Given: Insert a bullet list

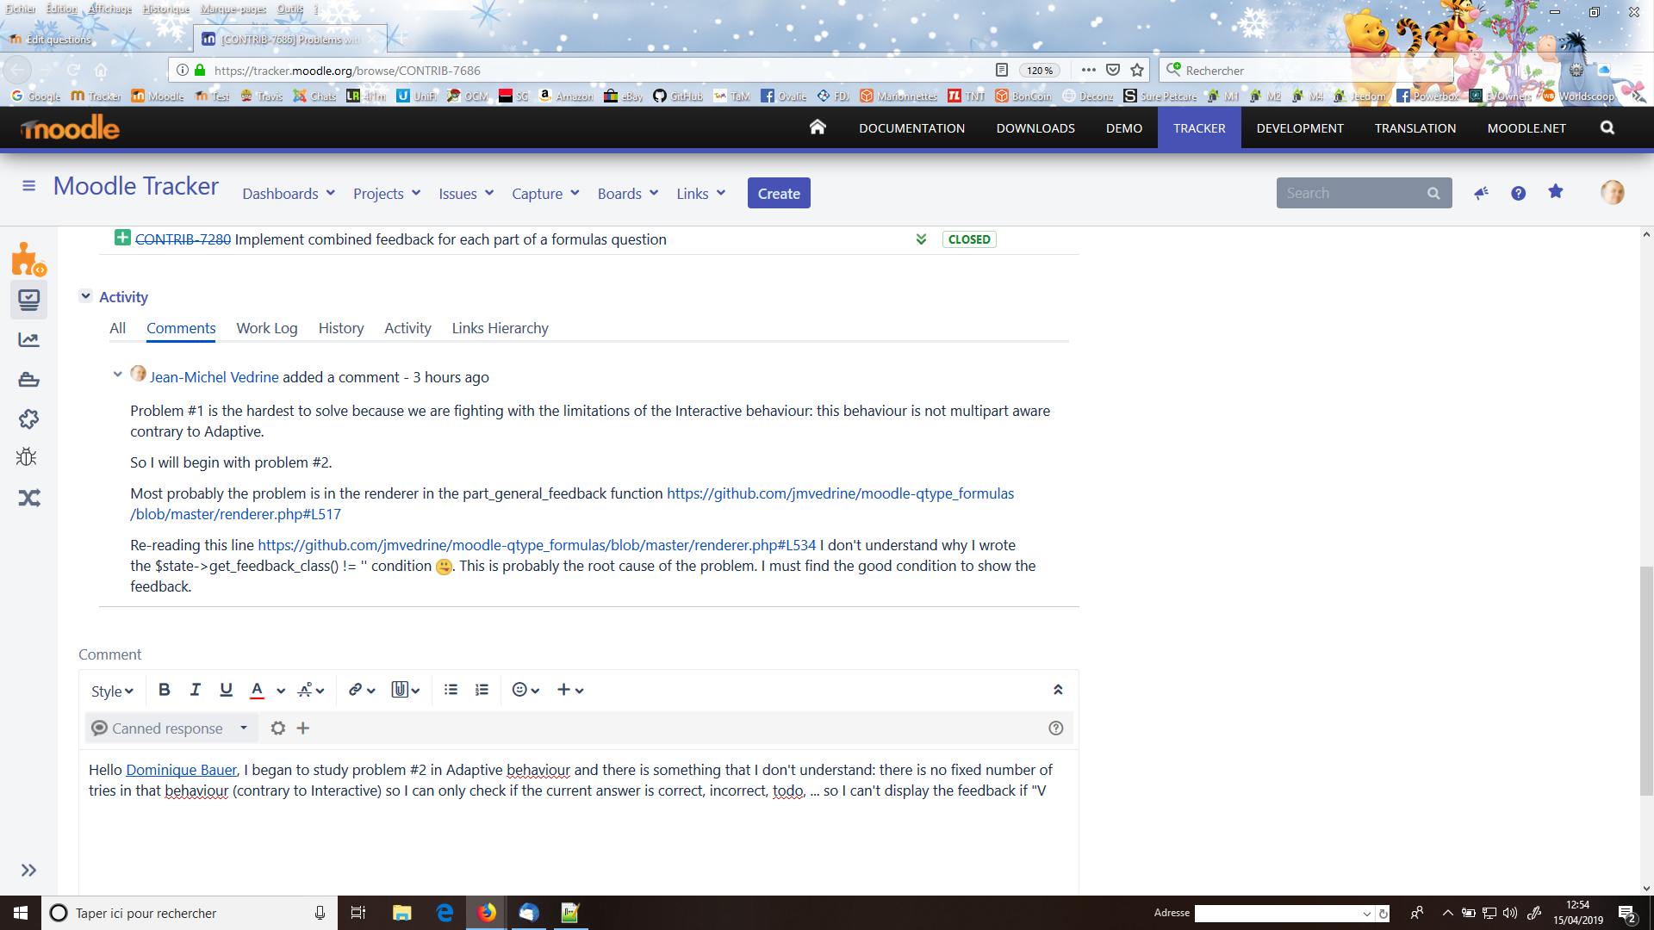Looking at the screenshot, I should point(451,690).
